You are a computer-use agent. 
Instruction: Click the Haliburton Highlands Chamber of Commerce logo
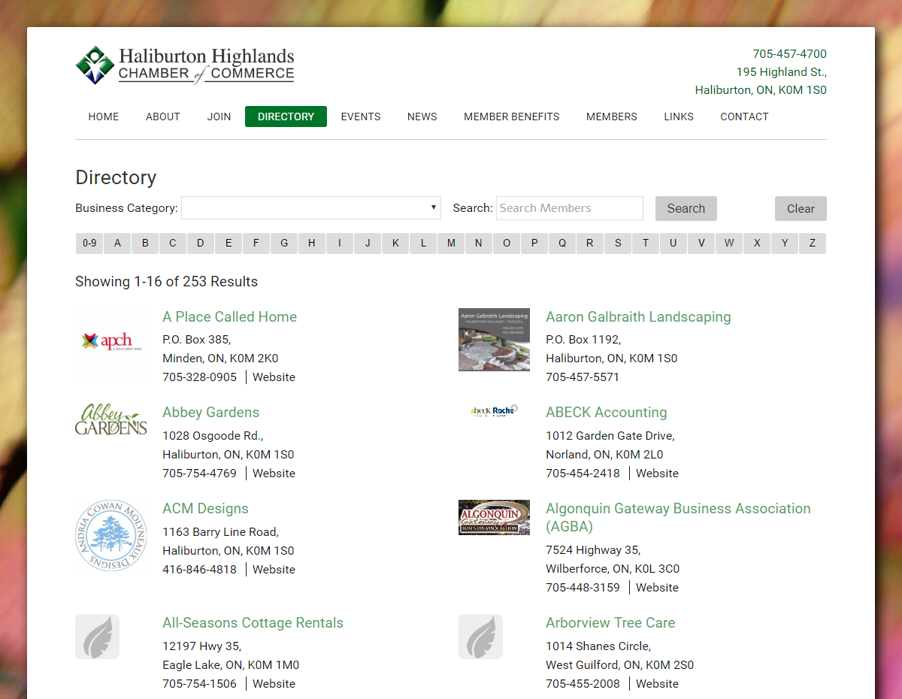pyautogui.click(x=185, y=65)
